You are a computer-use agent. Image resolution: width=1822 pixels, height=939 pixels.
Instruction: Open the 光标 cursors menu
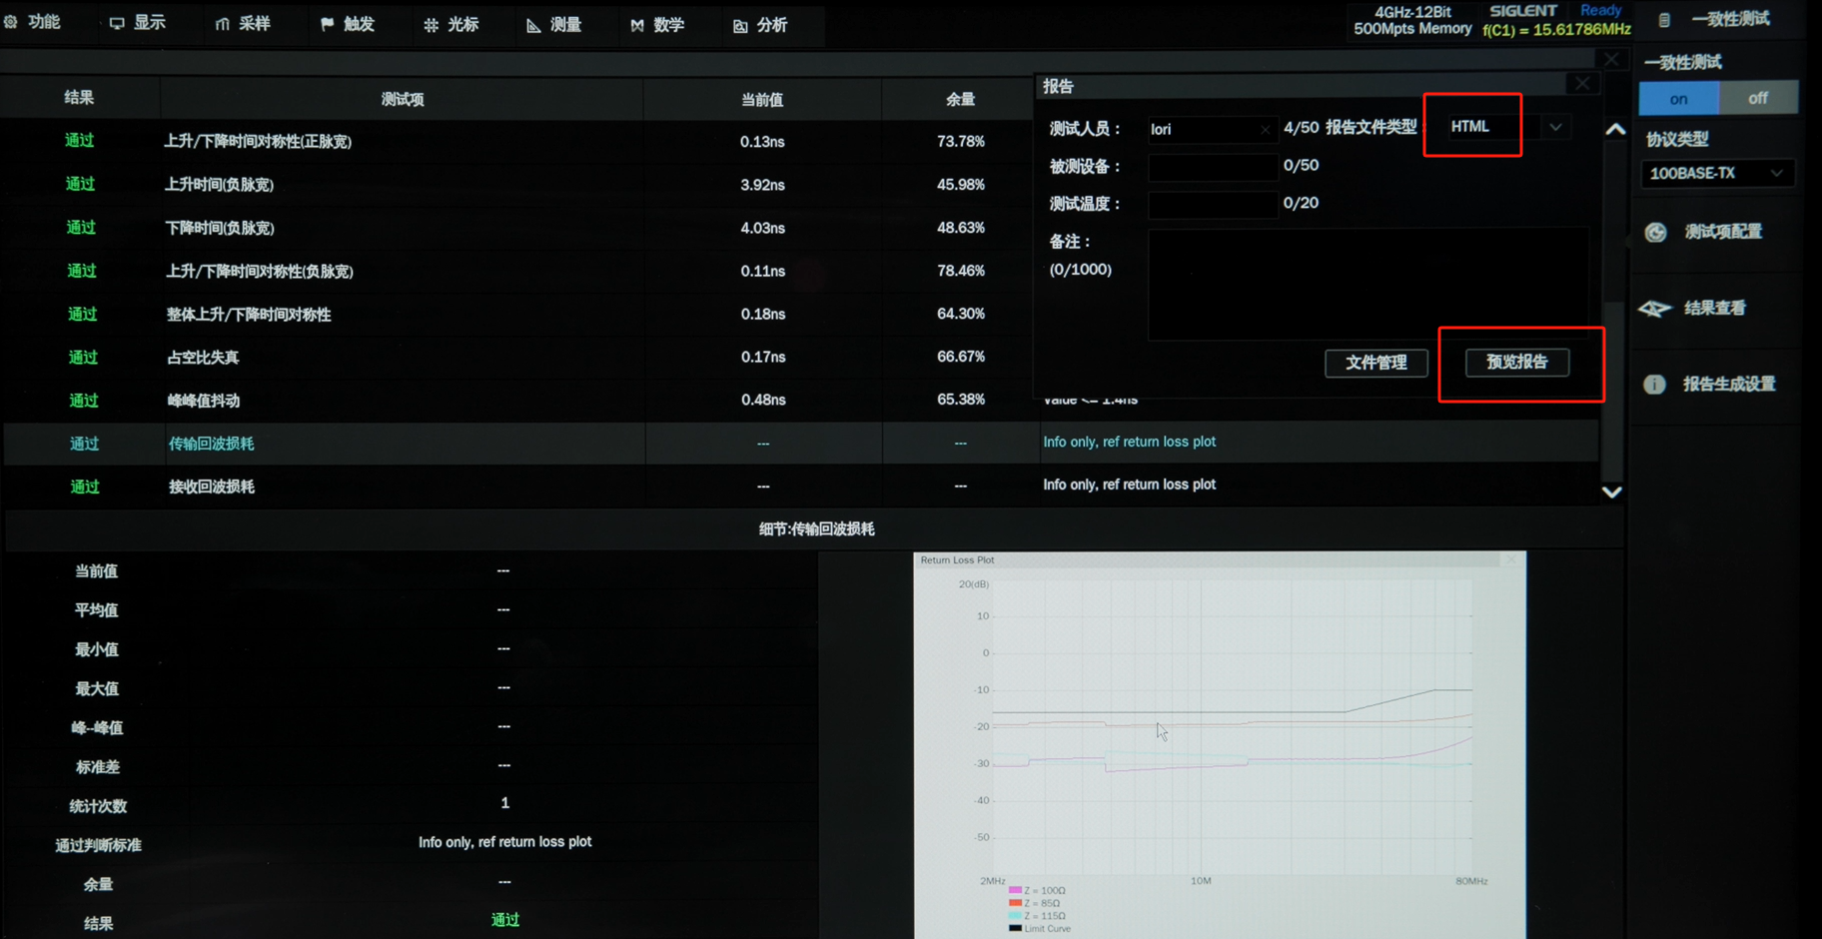click(451, 24)
